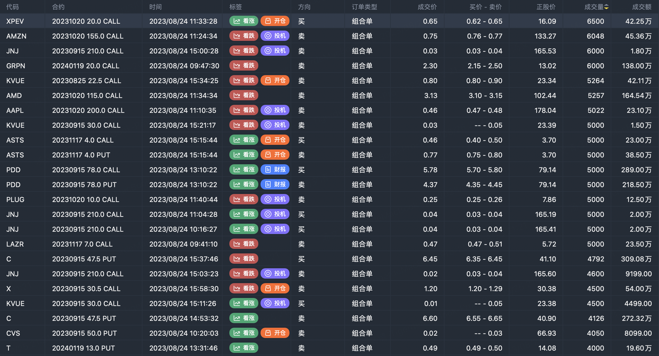Open AMD ticker symbol
The image size is (659, 356).
[14, 95]
